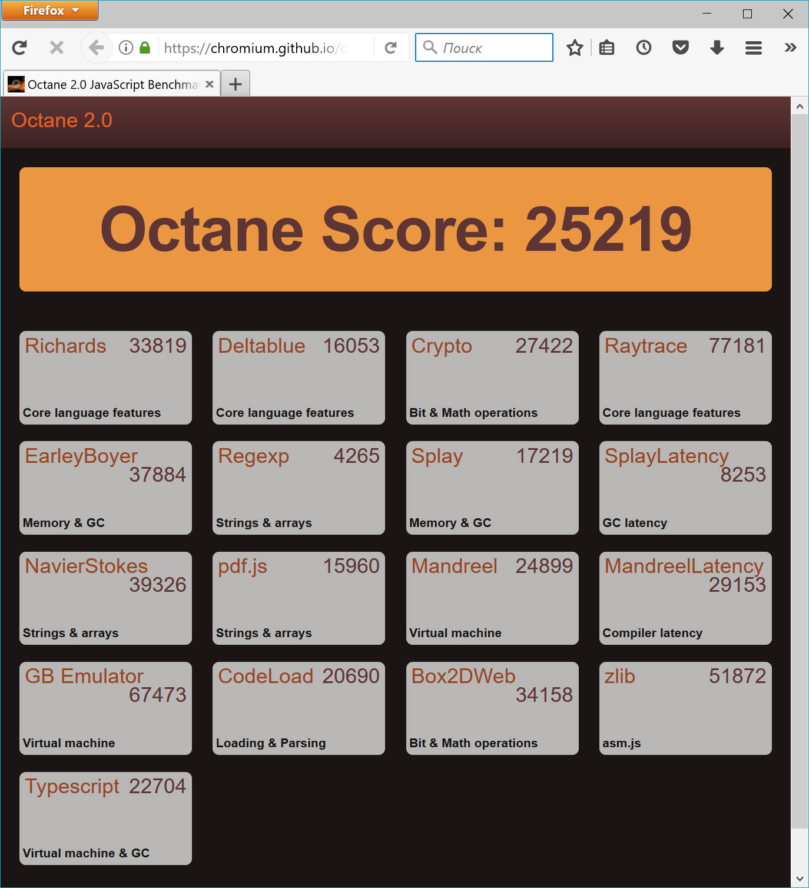The image size is (809, 888).
Task: Go back using the left arrow button
Action: tap(96, 48)
